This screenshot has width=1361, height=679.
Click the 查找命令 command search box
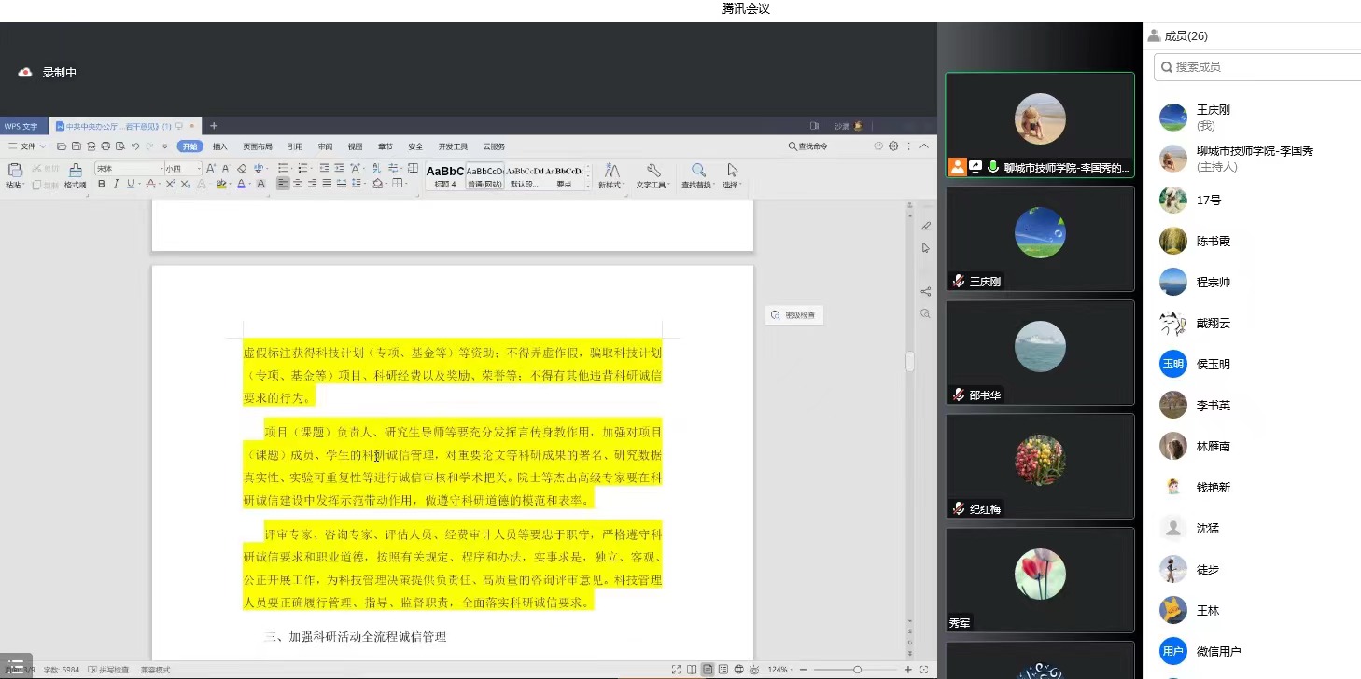(807, 146)
